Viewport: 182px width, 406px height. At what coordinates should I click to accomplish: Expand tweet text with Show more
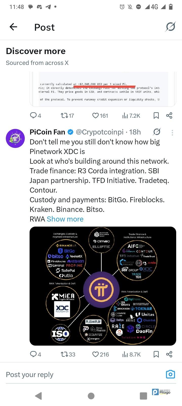coord(65,219)
